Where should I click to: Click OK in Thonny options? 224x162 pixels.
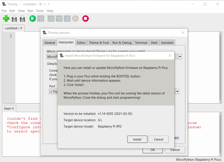coord(153,151)
